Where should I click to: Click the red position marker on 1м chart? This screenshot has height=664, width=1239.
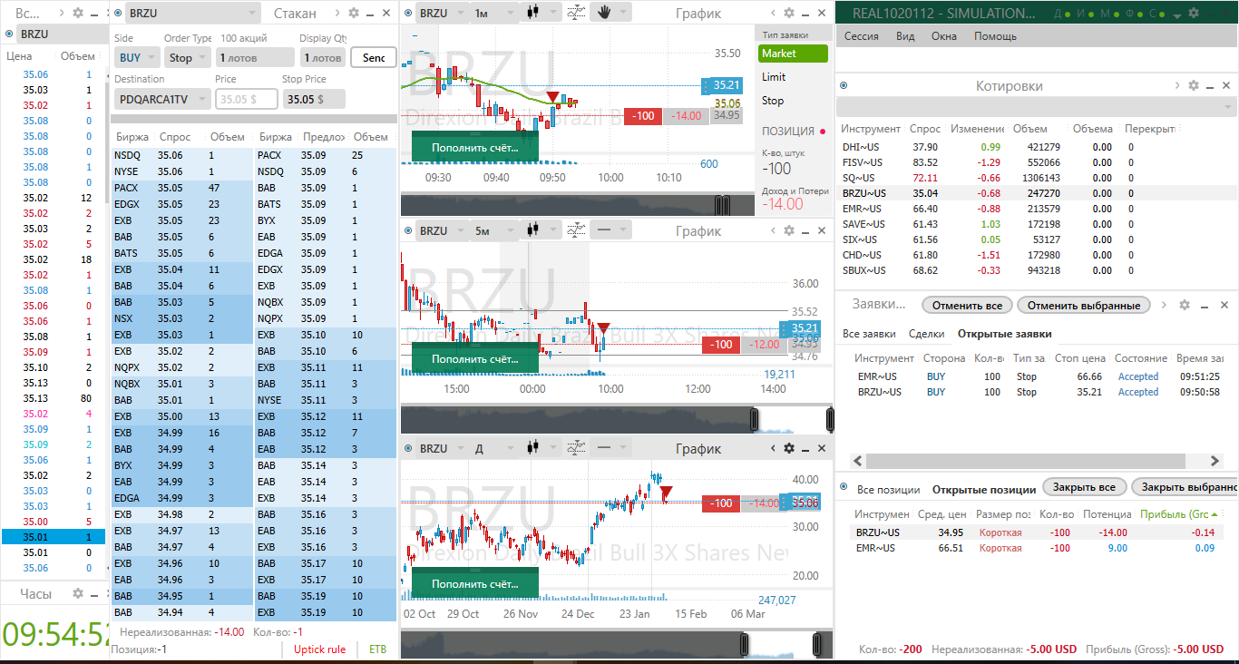click(x=552, y=97)
